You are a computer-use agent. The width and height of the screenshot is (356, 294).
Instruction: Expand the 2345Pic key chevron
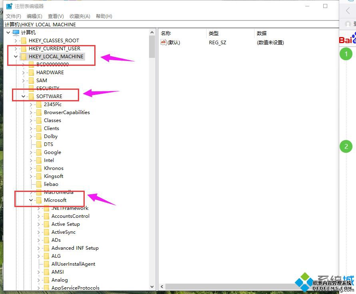pyautogui.click(x=31, y=105)
